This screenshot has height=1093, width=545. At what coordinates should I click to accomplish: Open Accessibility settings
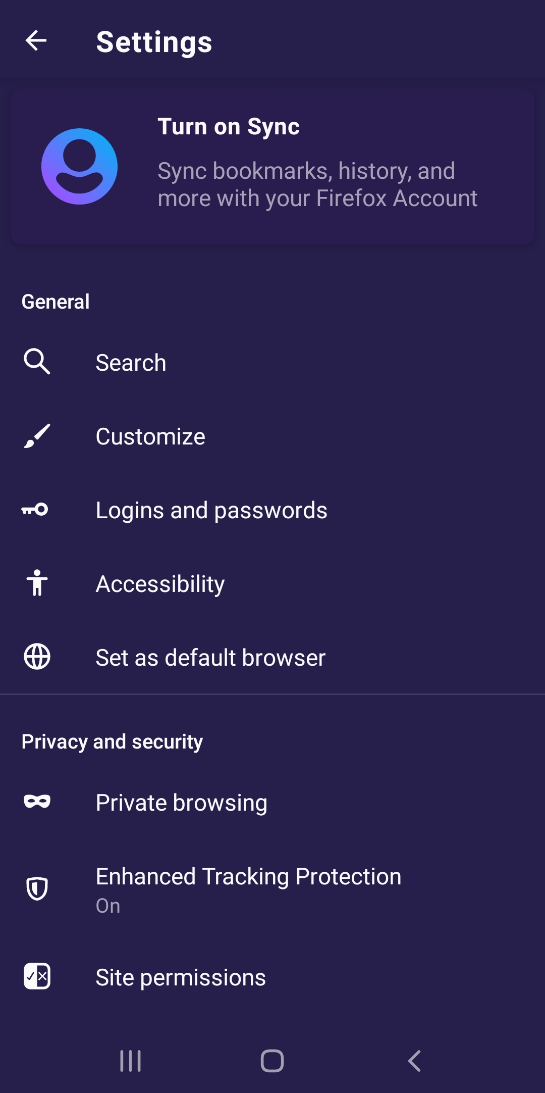click(160, 584)
